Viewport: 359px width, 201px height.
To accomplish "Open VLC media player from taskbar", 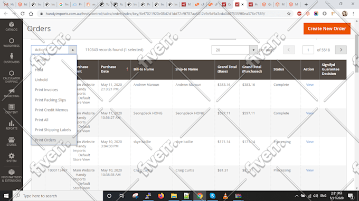I will coord(225,196).
